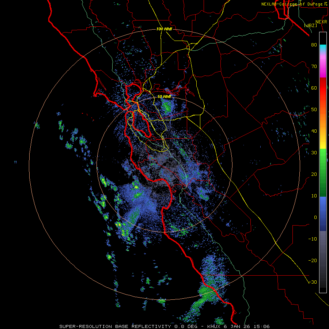Click the 70 value on the dBZ scale
329x329 pixels.
click(x=314, y=66)
